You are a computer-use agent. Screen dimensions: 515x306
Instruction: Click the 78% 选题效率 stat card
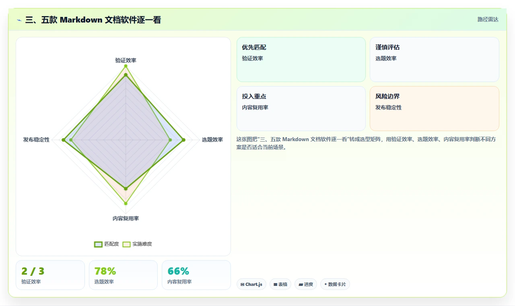[x=123, y=275]
